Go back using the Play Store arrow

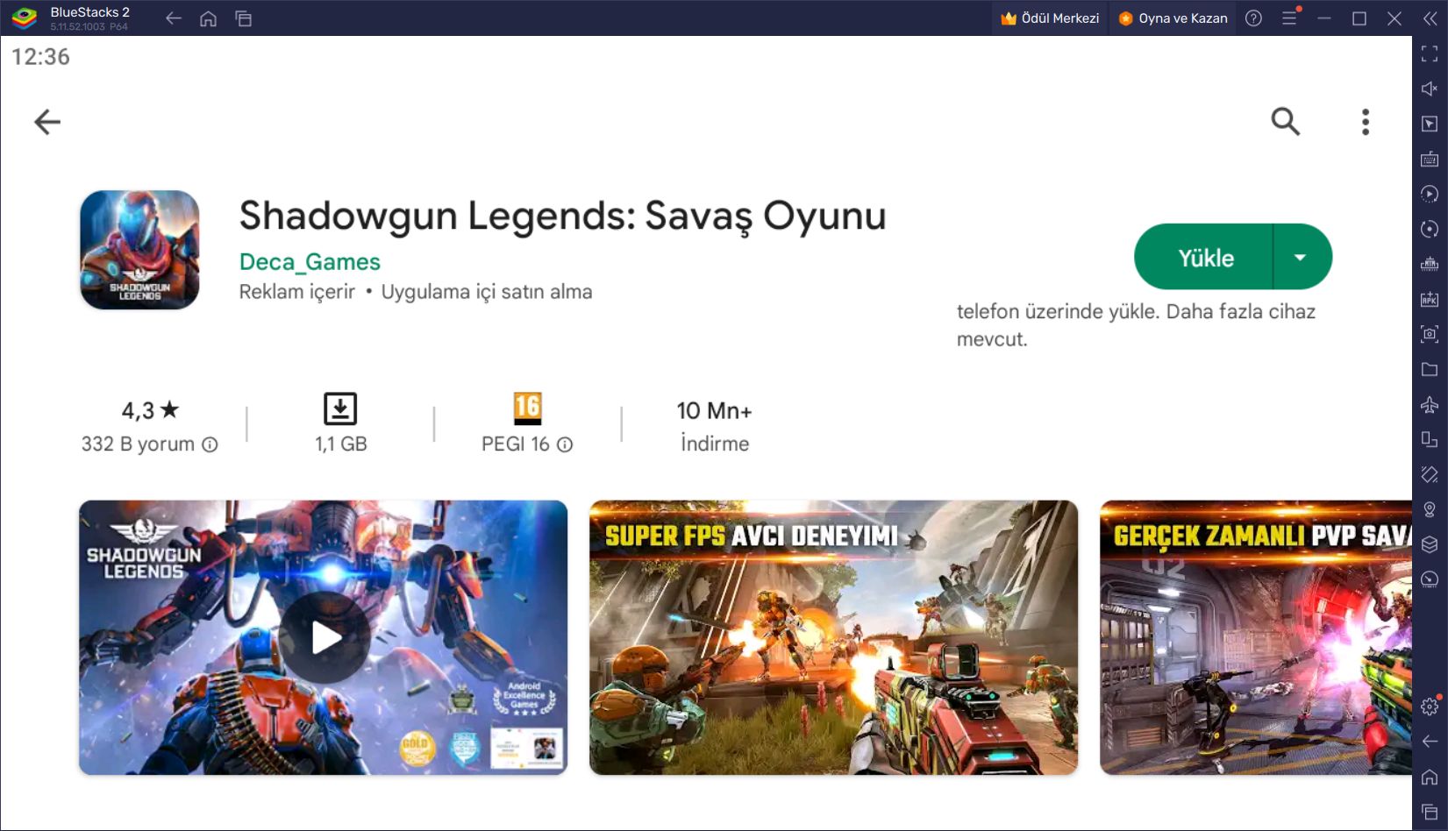click(x=47, y=122)
